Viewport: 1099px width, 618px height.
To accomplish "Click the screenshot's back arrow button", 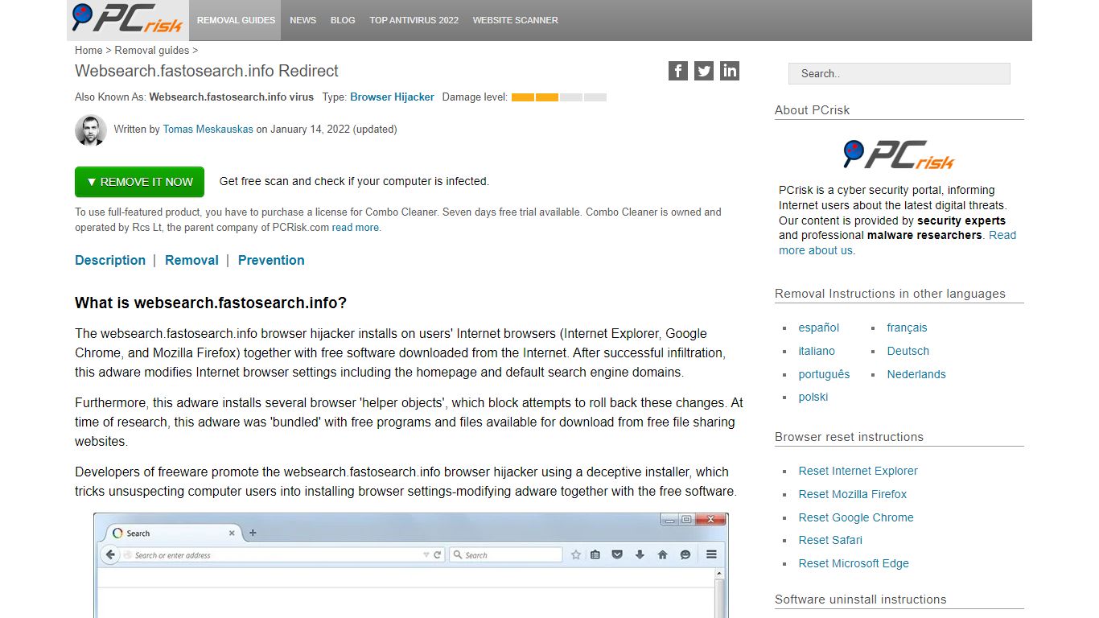I will coord(110,554).
